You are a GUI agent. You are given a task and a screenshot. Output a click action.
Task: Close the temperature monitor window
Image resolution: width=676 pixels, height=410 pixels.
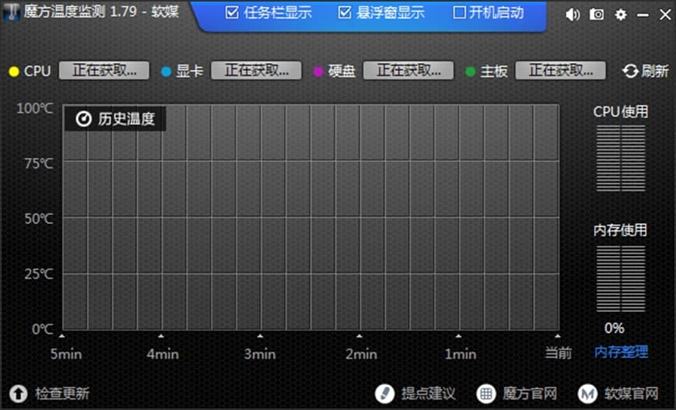(x=665, y=15)
